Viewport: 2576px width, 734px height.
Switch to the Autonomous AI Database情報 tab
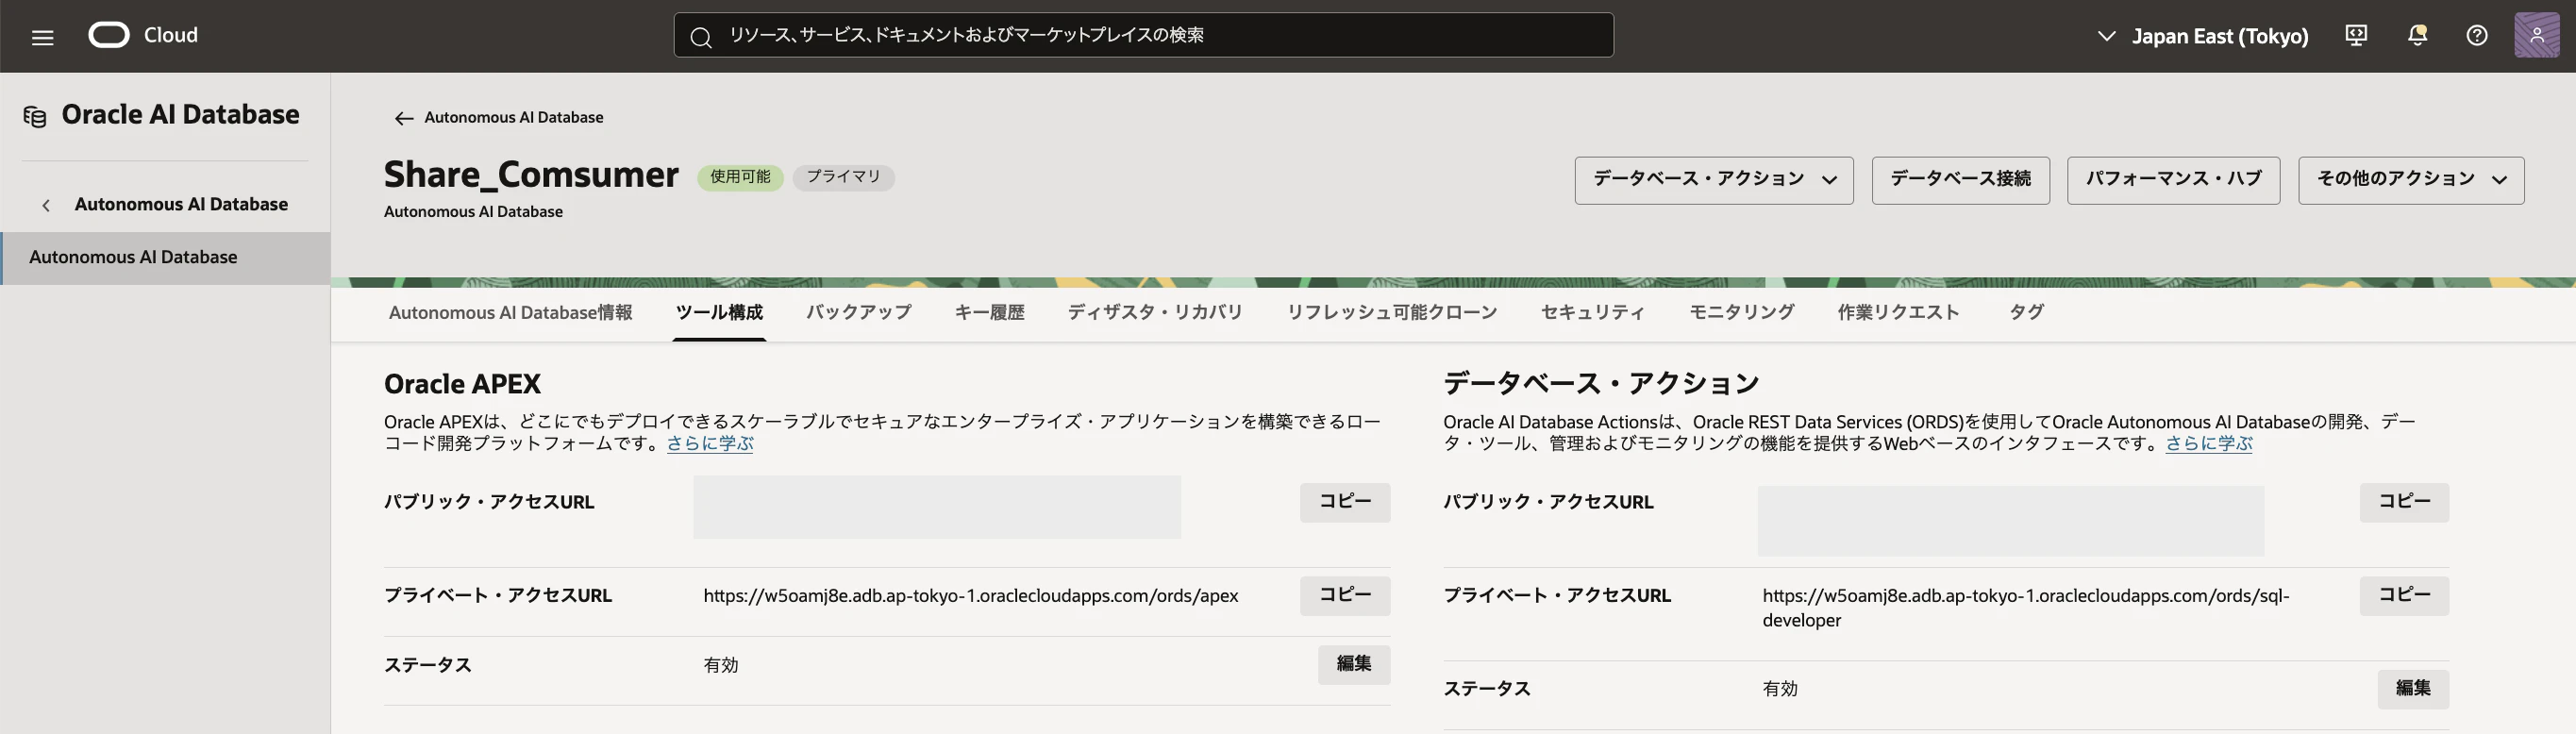[x=510, y=312]
